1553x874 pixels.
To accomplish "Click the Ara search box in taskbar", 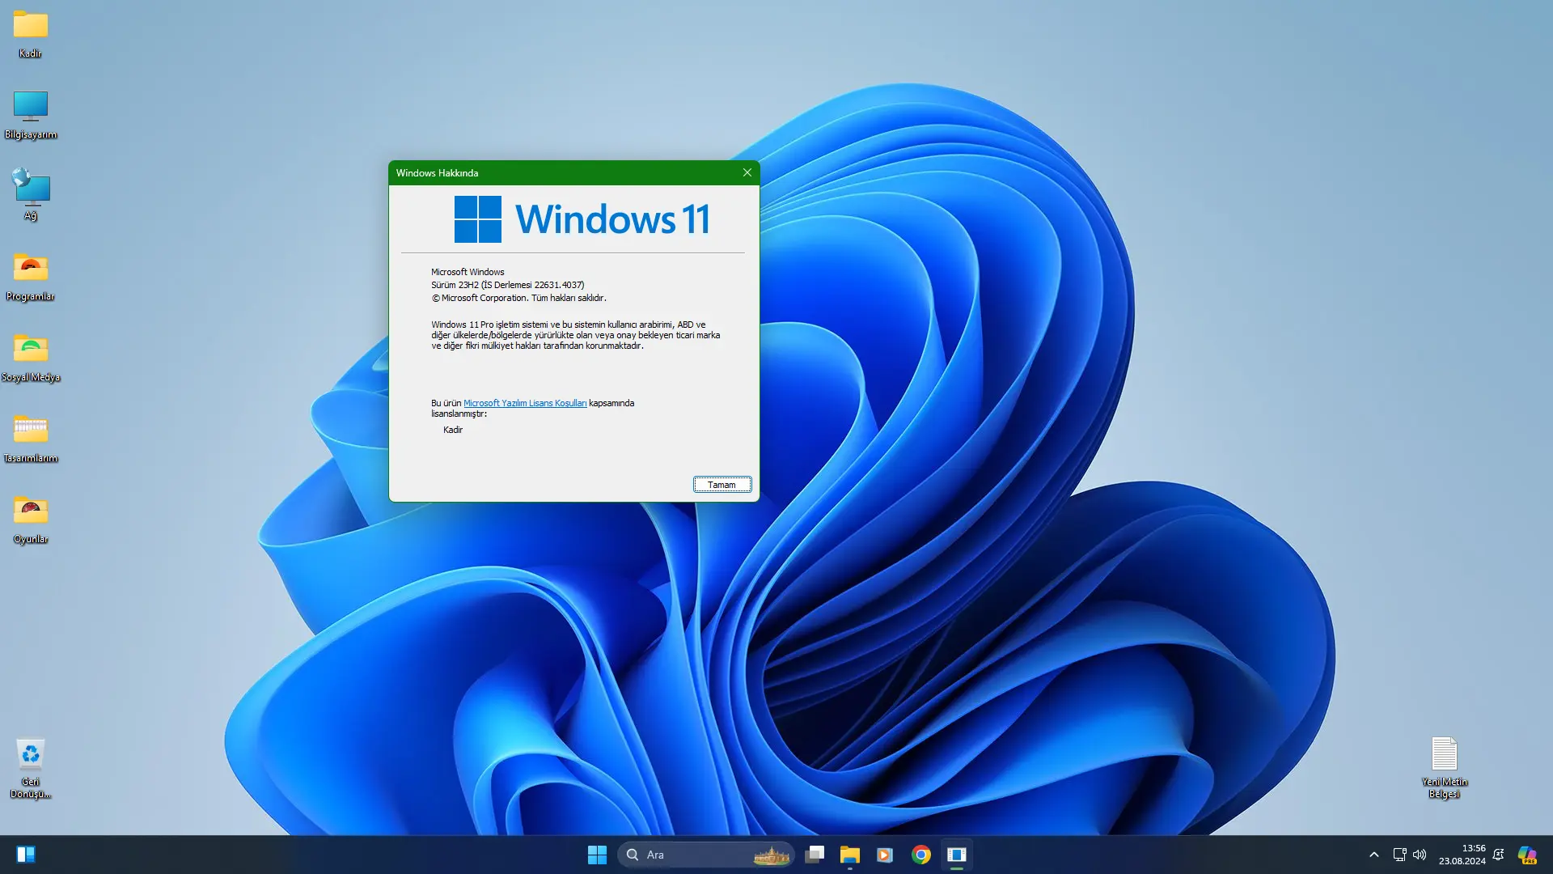I will coord(706,855).
